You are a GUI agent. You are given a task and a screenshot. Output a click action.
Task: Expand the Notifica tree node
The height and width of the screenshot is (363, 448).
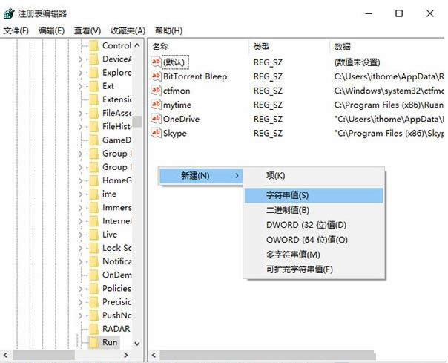[80, 261]
